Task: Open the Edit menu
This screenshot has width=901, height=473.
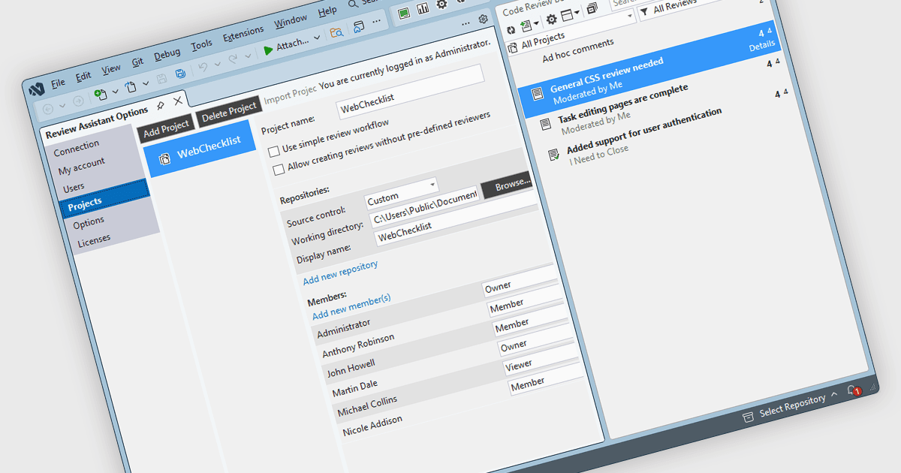Action: [83, 76]
